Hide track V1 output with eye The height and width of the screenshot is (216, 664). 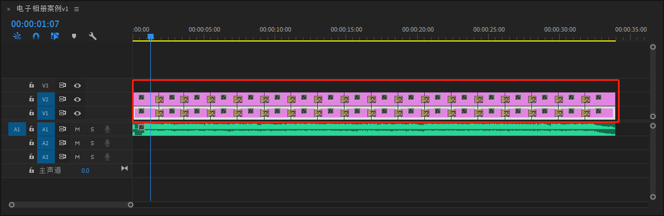(78, 114)
